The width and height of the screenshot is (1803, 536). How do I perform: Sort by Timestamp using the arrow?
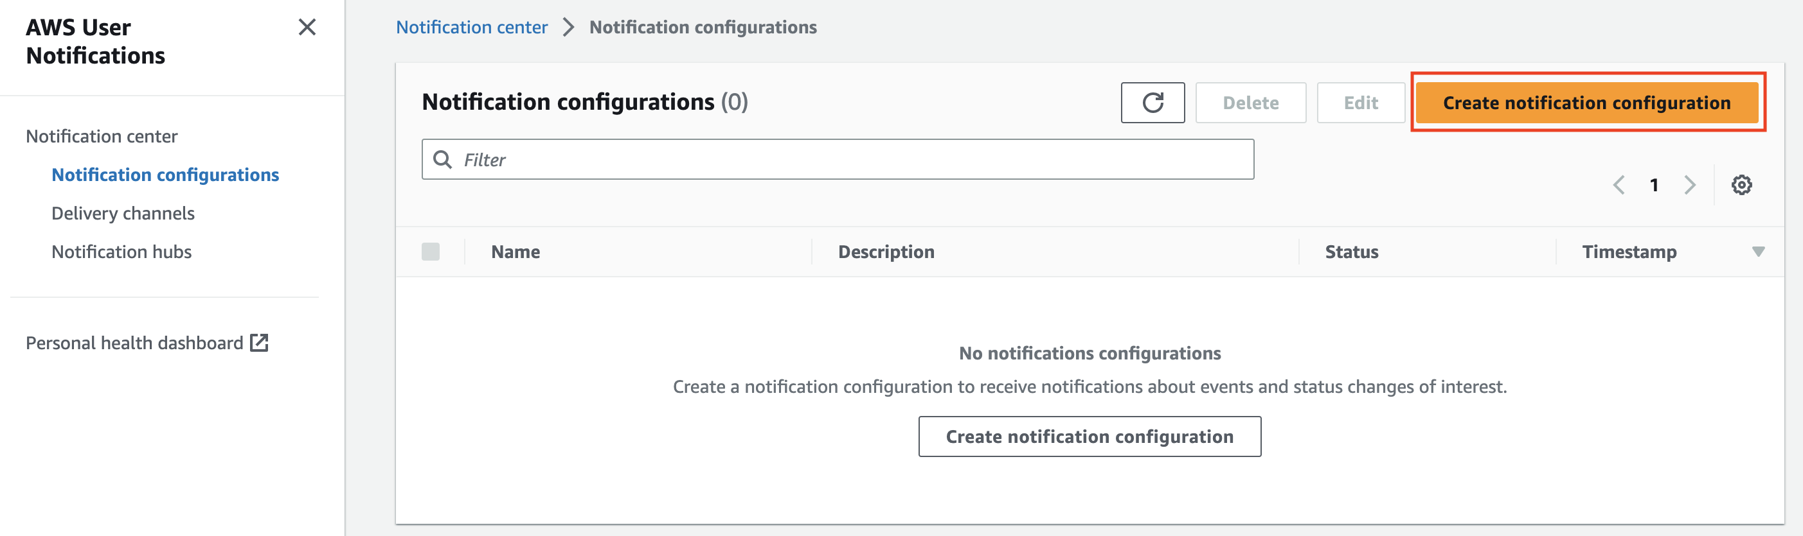click(1757, 252)
